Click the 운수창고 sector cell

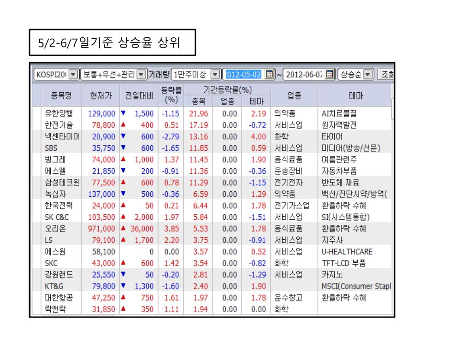pos(289,298)
